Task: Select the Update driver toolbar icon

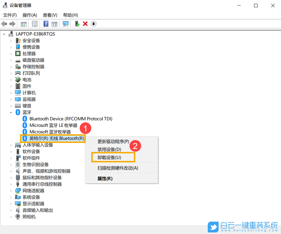Action: pyautogui.click(x=76, y=23)
